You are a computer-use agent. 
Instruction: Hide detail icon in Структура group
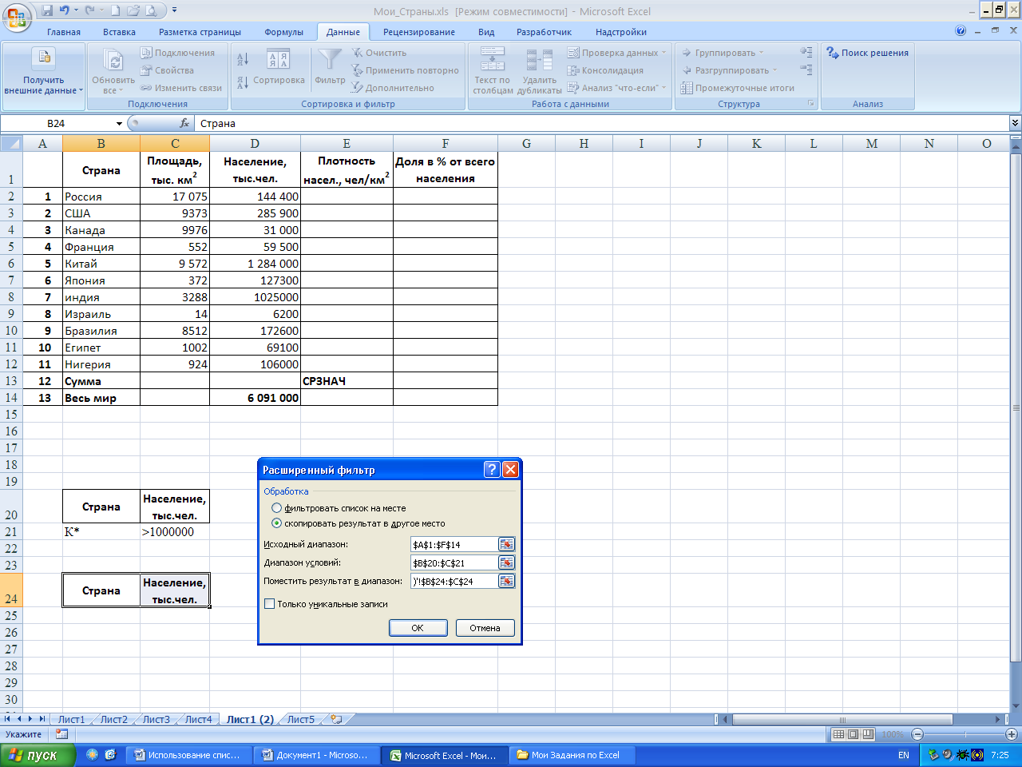pyautogui.click(x=806, y=70)
